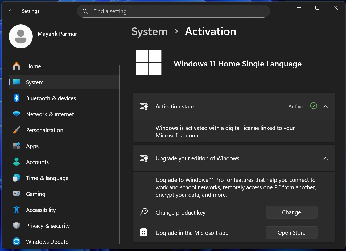Collapse the Activation state section
Screen dimensions: 346x251
tap(326, 106)
